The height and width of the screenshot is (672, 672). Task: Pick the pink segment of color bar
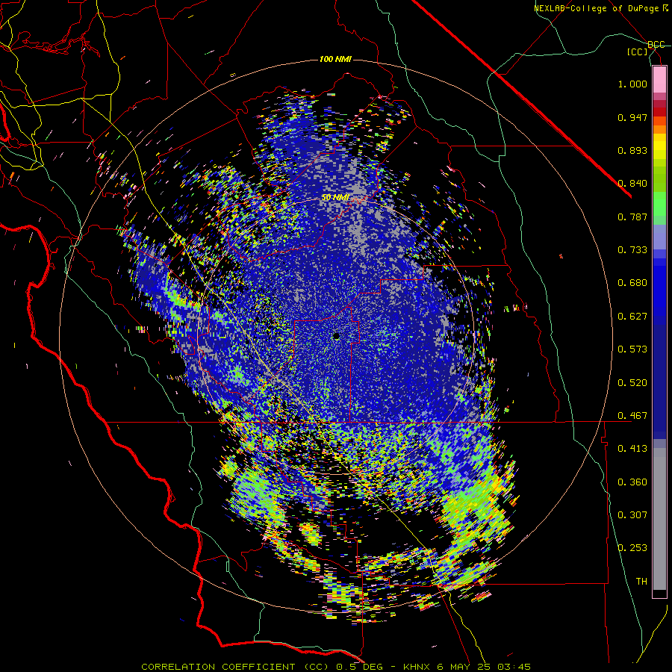[x=659, y=80]
